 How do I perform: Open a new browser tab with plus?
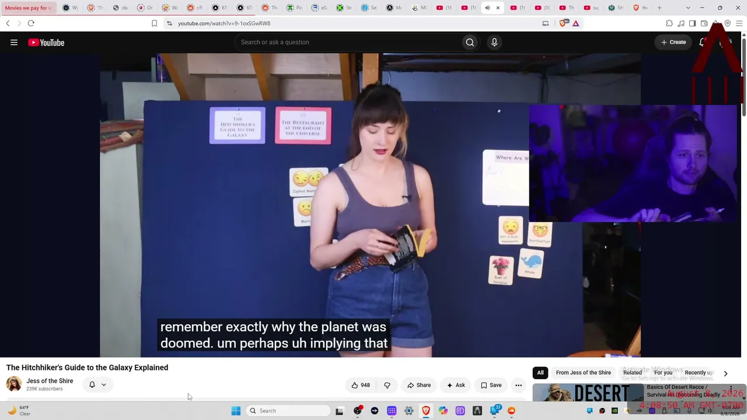point(659,8)
